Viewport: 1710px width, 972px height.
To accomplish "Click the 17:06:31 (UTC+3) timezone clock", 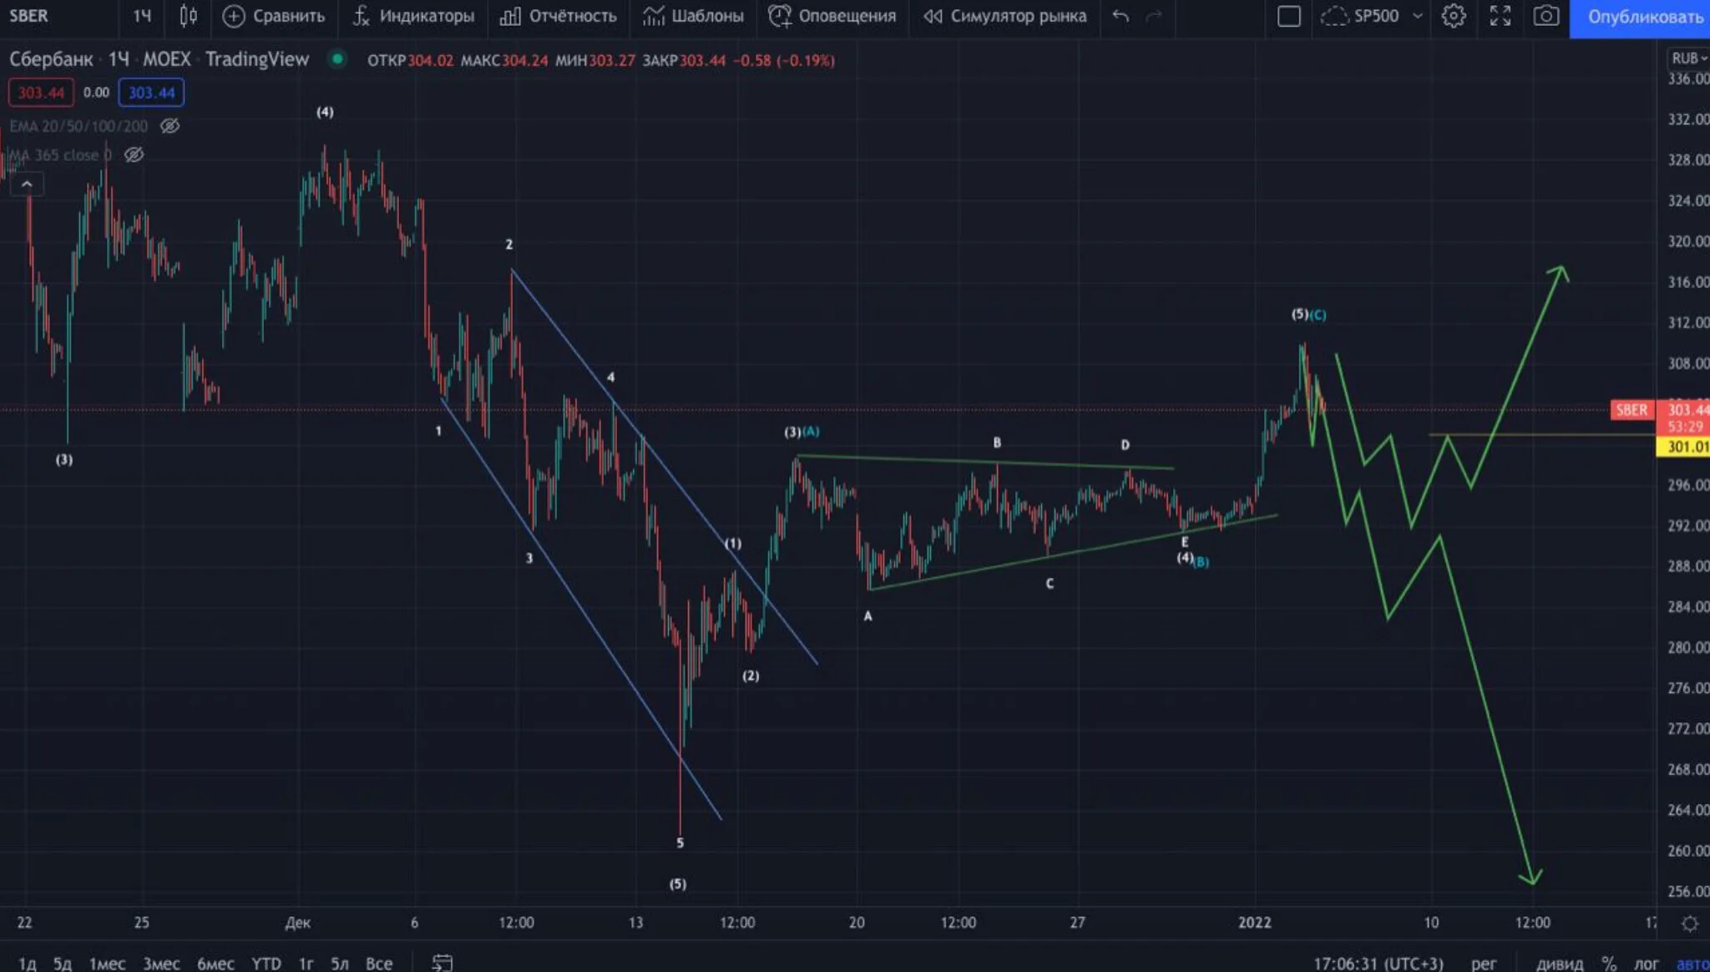I will pos(1378,963).
